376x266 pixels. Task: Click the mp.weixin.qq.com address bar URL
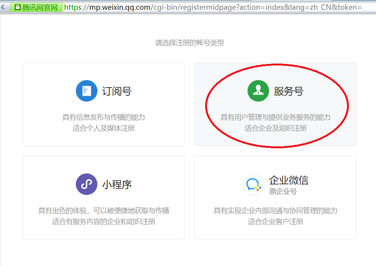213,7
